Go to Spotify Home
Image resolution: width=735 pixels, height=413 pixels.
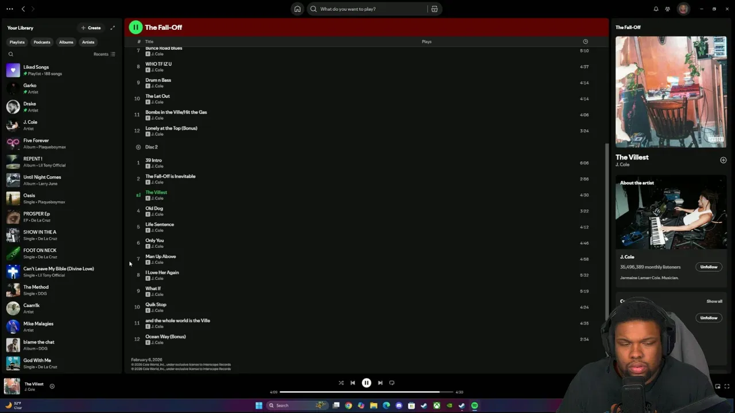tap(297, 9)
